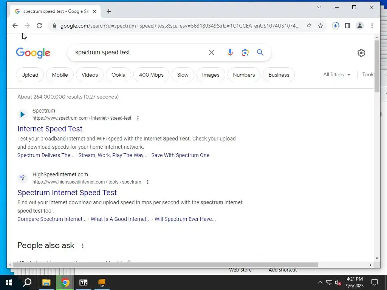The height and width of the screenshot is (290, 387).
Task: Open Spectrum Internet Speed Test result
Action: pyautogui.click(x=67, y=193)
